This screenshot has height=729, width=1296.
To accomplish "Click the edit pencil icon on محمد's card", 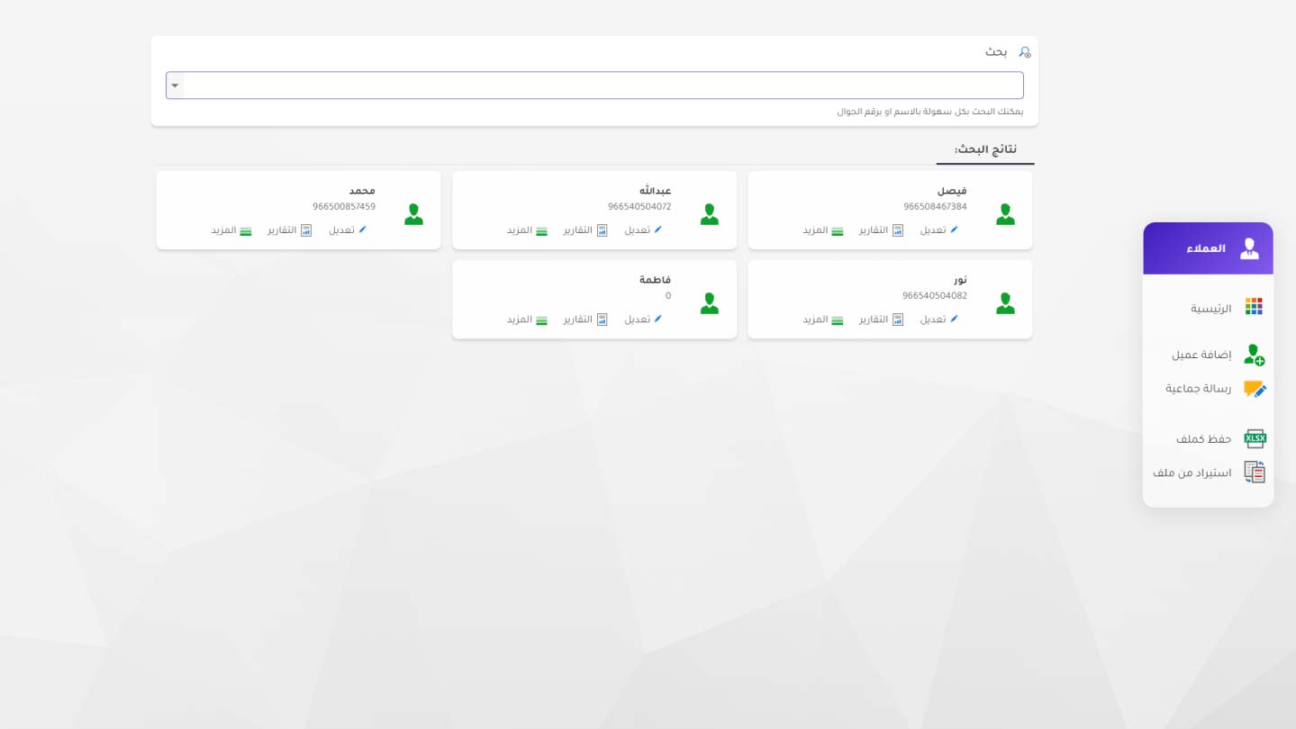I will 361,229.
